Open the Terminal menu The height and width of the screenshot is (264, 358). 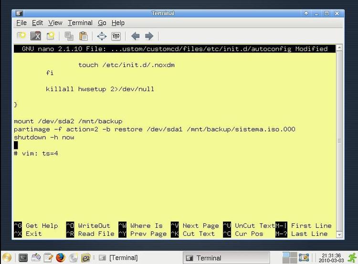[80, 23]
